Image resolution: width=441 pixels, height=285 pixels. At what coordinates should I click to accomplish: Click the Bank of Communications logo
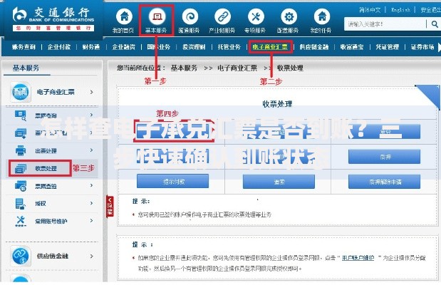coord(53,19)
